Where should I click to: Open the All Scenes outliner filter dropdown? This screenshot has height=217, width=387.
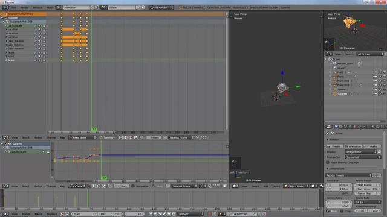369,54
